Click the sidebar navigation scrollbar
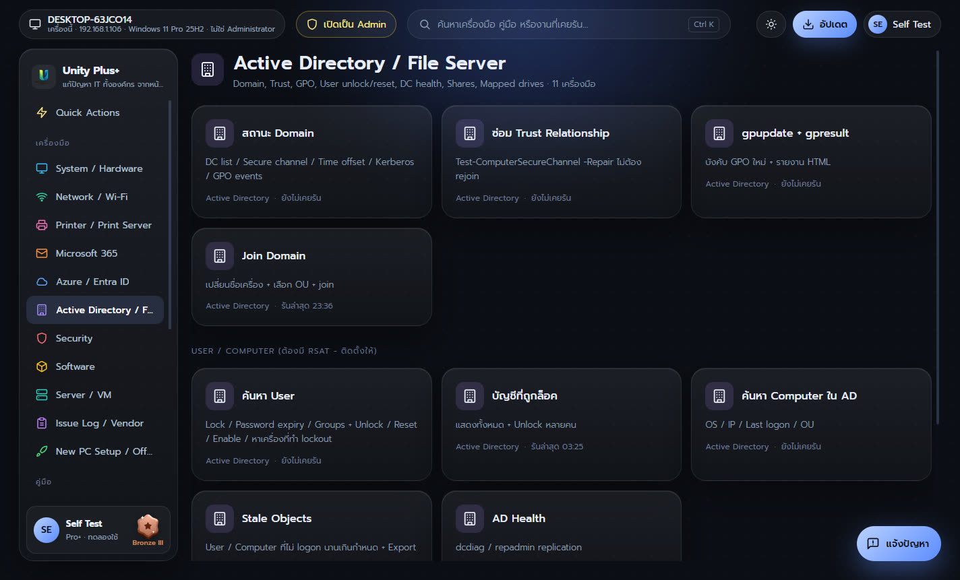Viewport: 960px width, 580px height. click(170, 214)
